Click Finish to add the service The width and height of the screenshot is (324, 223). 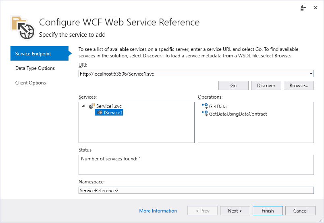point(268,211)
